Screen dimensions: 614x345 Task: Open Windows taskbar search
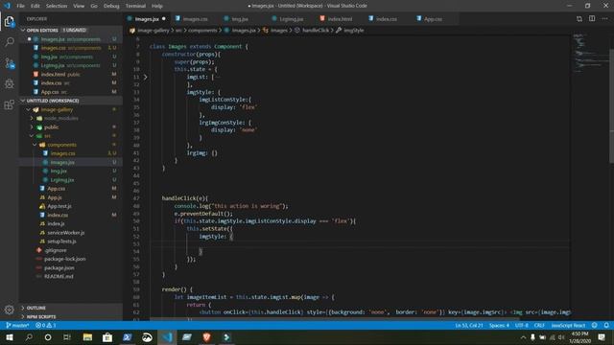pyautogui.click(x=29, y=337)
